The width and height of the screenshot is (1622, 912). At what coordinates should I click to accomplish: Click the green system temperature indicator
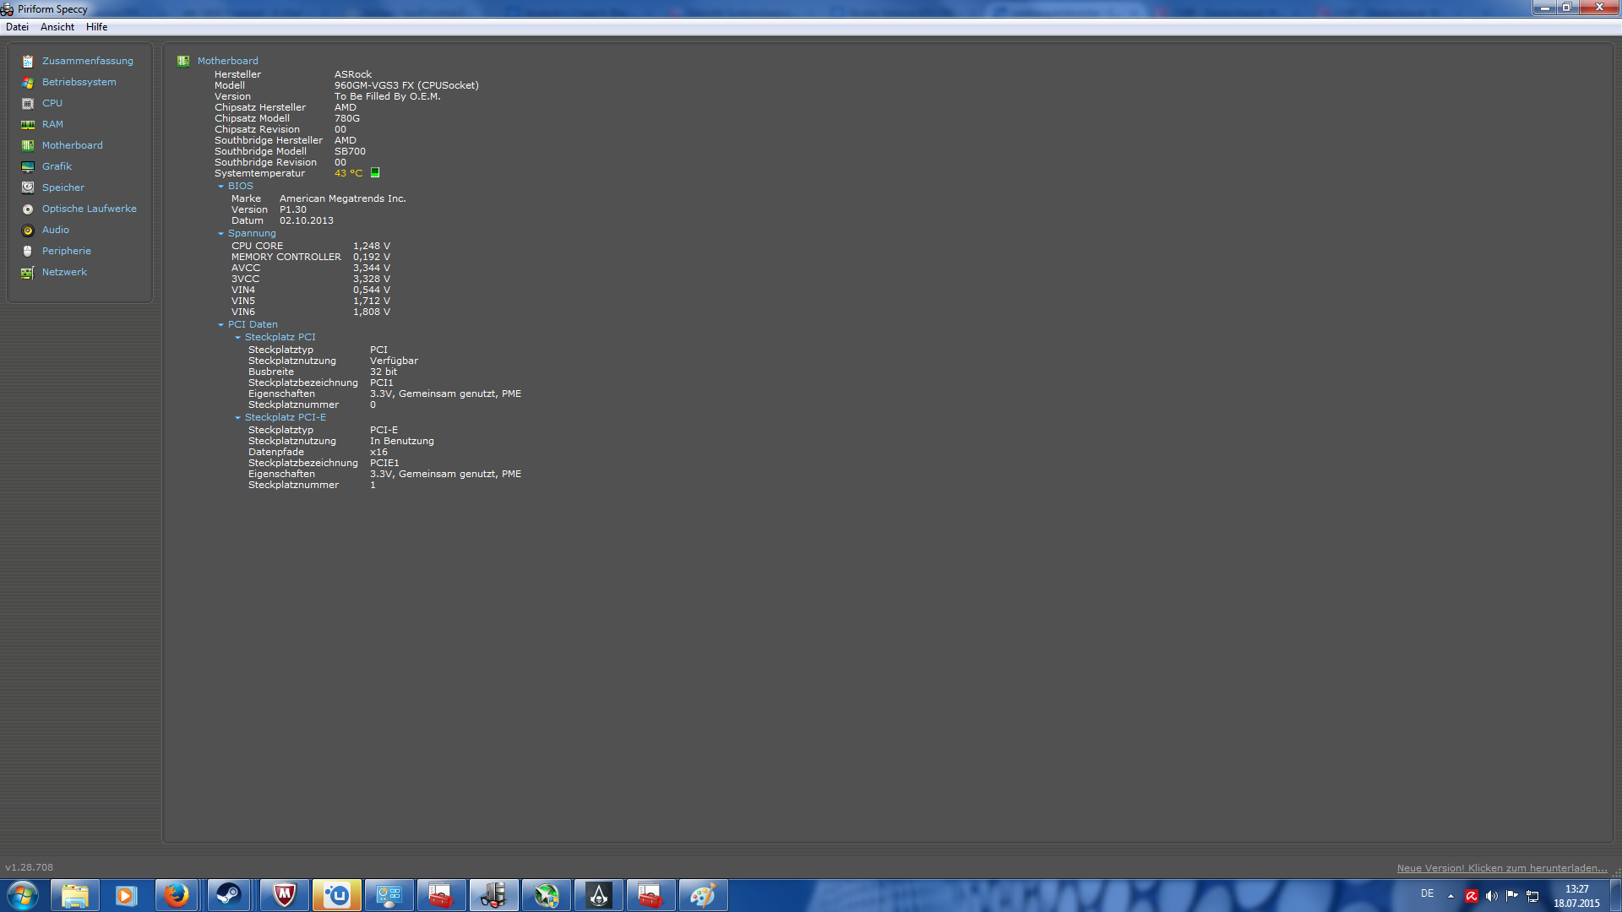click(375, 172)
